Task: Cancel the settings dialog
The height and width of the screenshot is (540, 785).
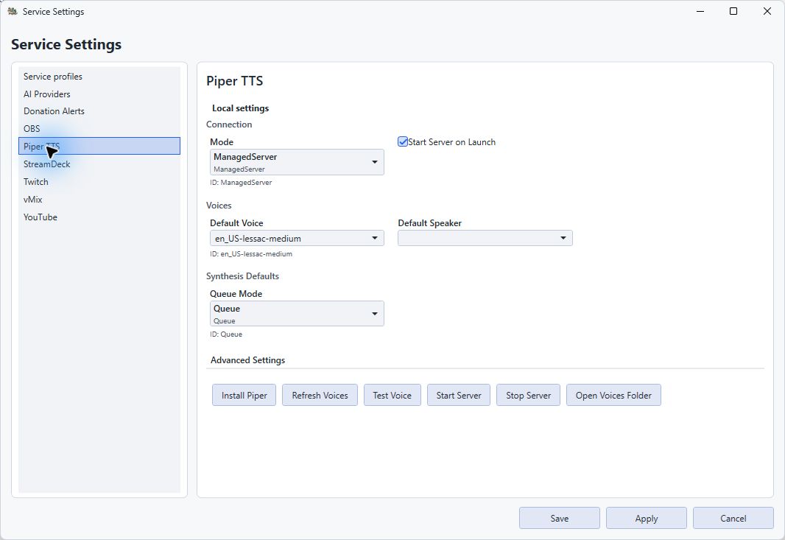Action: click(x=733, y=519)
